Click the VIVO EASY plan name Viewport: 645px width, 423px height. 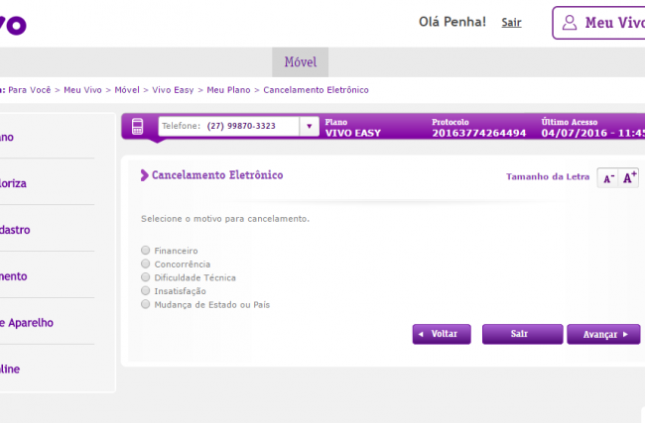(x=353, y=133)
